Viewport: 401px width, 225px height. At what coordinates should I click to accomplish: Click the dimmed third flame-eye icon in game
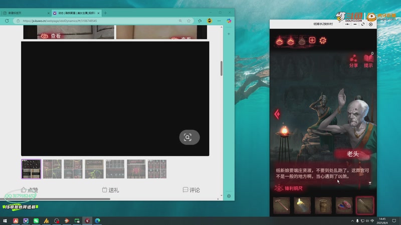(x=302, y=40)
